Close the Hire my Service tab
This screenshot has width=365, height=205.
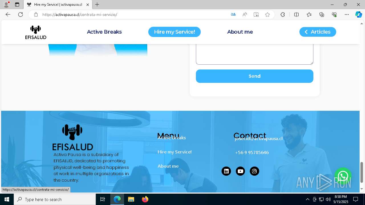click(x=88, y=5)
